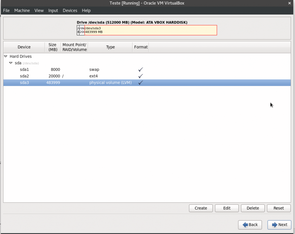Screen dimensions: 295x234
Task: Click the Back button arrow icon
Action: 245,225
